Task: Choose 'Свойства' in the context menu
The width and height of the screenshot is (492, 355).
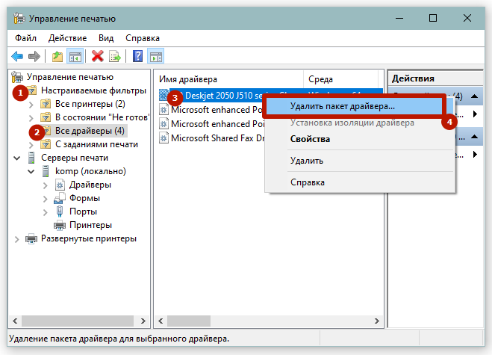Action: [x=310, y=139]
